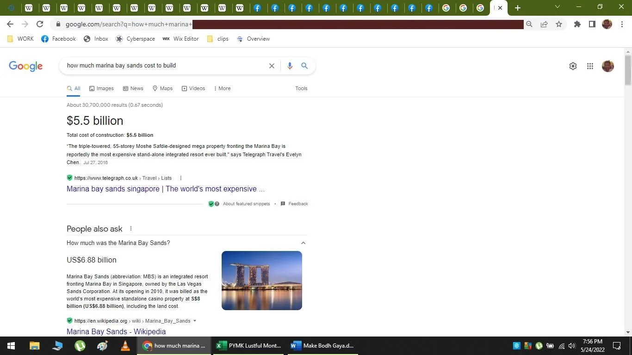
Task: Switch to the News results tab
Action: click(x=133, y=88)
